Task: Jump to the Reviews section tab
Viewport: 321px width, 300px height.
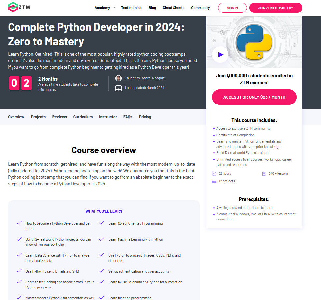Action: click(x=59, y=117)
